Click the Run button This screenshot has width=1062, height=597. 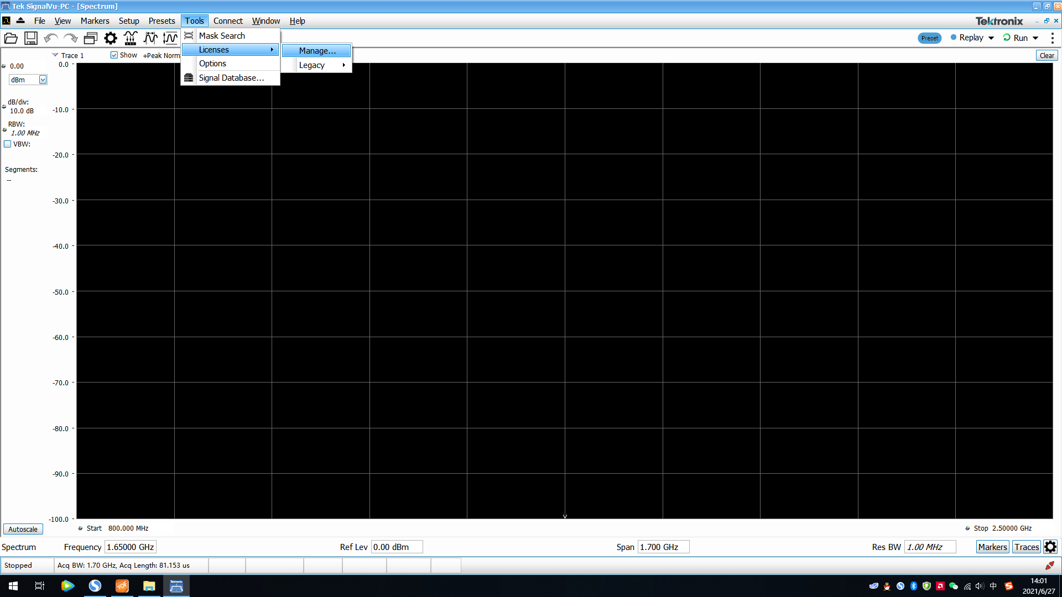tap(1020, 38)
